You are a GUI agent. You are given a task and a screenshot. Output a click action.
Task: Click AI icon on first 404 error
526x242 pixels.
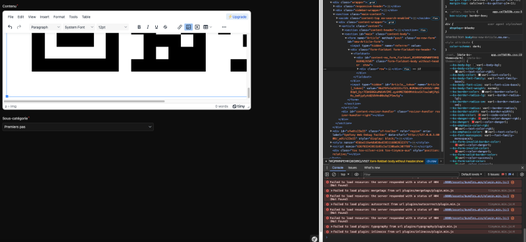pos(513,182)
